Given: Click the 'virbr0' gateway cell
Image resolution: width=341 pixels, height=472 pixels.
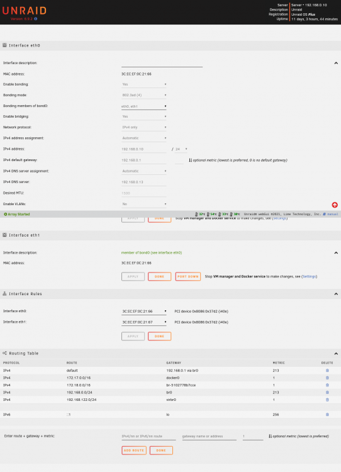Looking at the screenshot, I should [x=171, y=400].
